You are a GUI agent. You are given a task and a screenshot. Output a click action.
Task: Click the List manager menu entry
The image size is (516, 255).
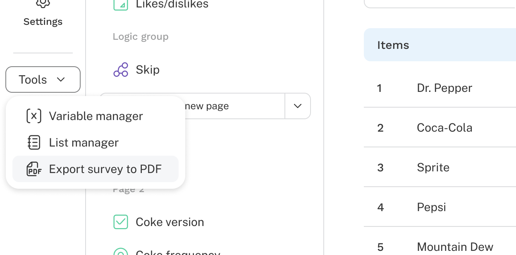point(84,142)
